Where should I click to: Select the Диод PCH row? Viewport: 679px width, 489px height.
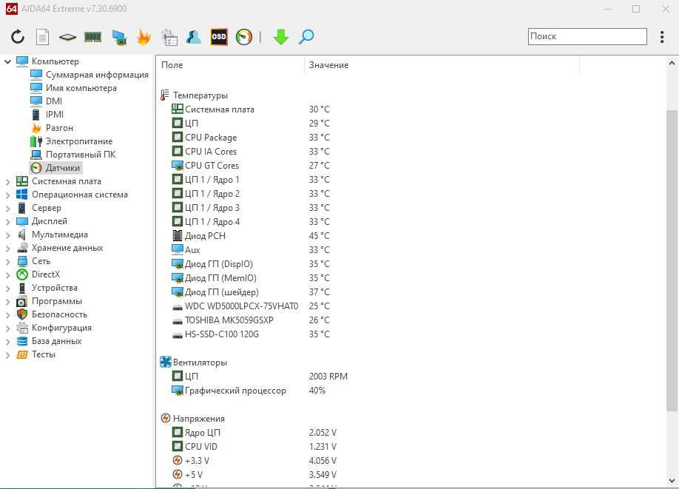click(251, 236)
